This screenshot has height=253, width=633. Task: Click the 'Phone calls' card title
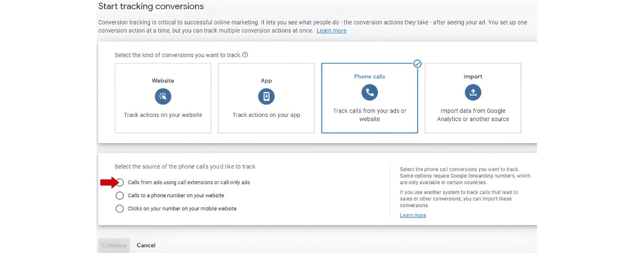(370, 76)
